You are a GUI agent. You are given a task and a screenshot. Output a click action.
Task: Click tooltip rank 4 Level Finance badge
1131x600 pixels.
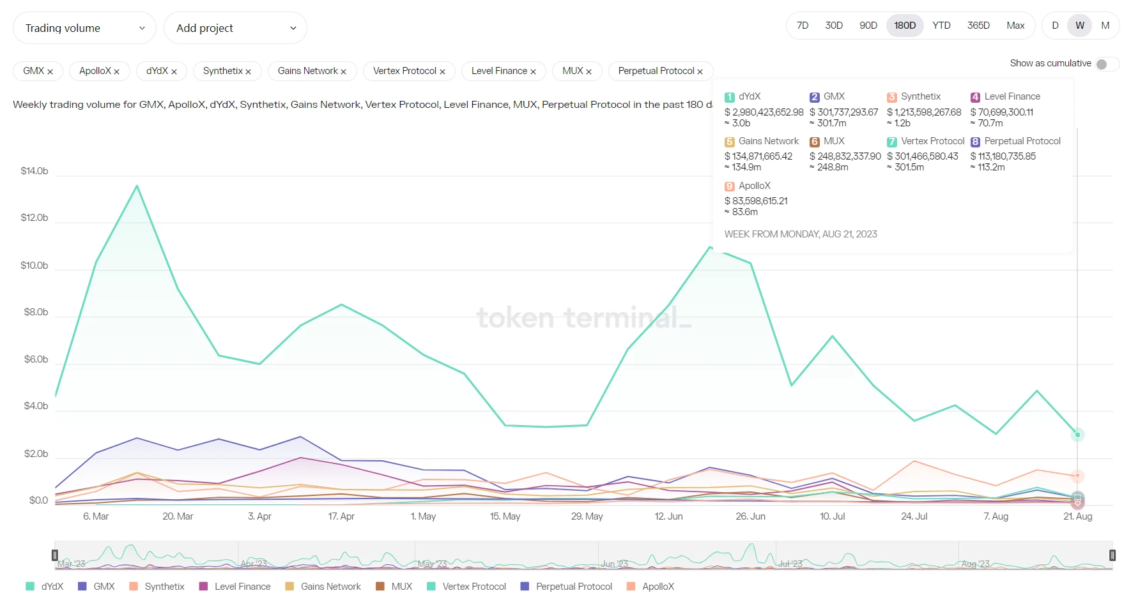coord(975,97)
